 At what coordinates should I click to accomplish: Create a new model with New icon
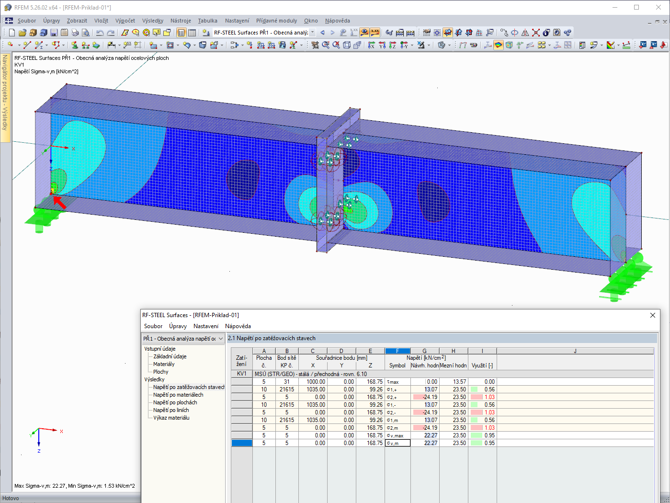[12, 33]
